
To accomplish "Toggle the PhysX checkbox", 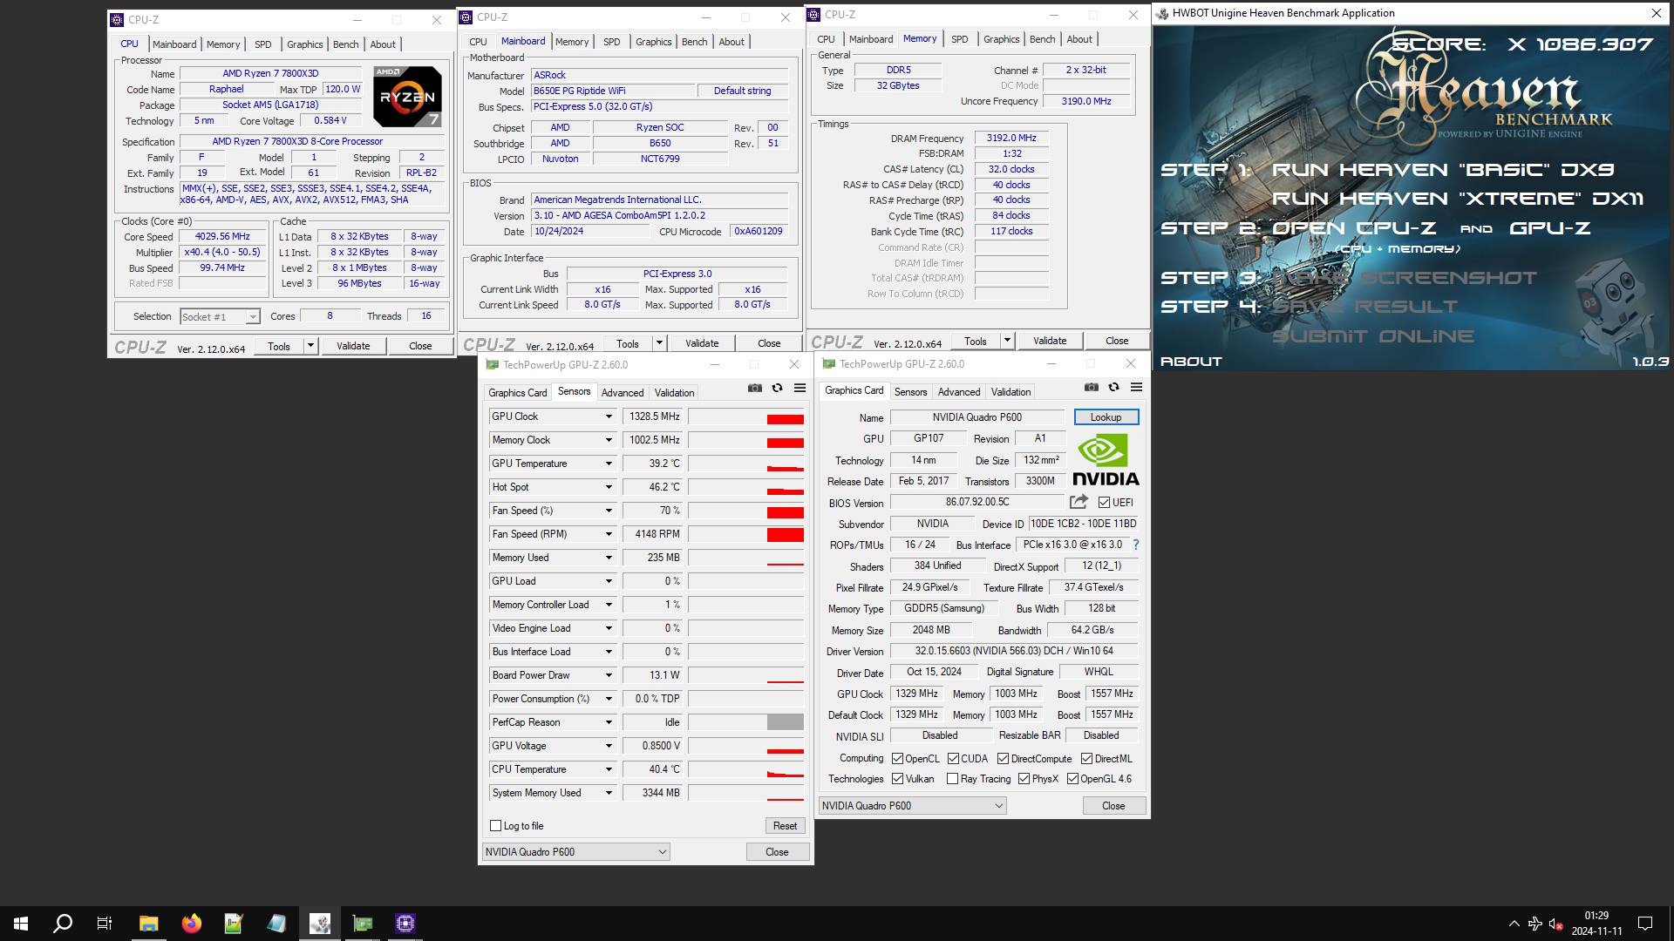I will click(x=1024, y=779).
